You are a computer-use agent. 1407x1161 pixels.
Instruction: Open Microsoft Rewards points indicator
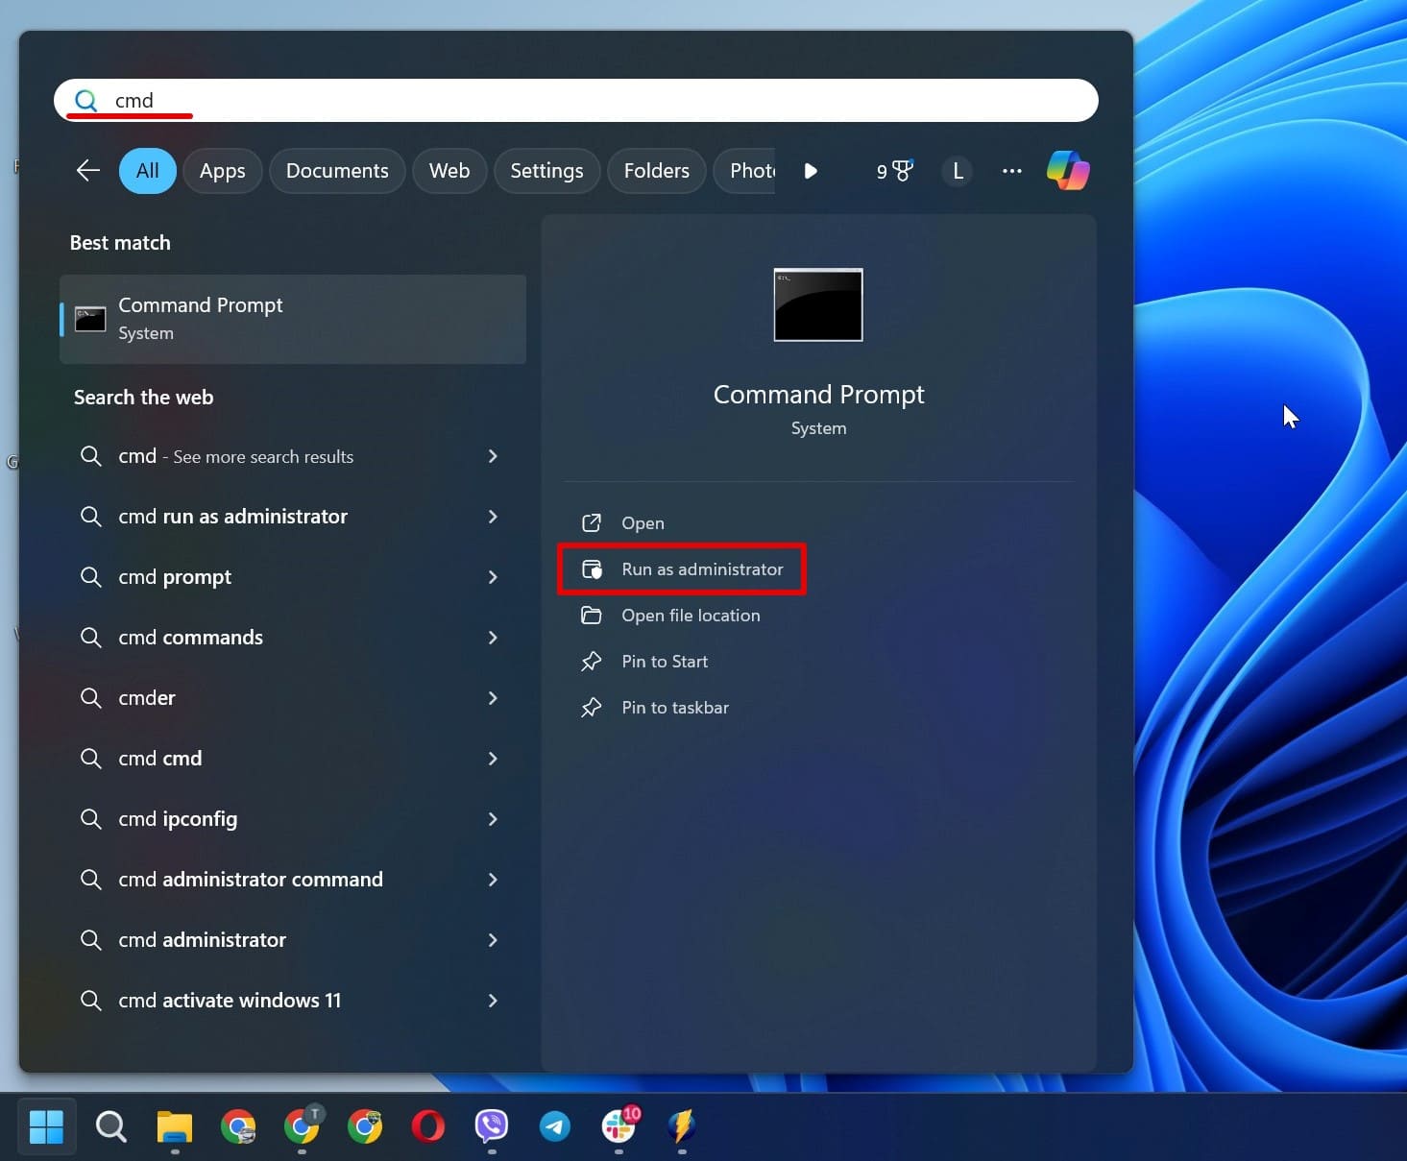[x=892, y=170]
